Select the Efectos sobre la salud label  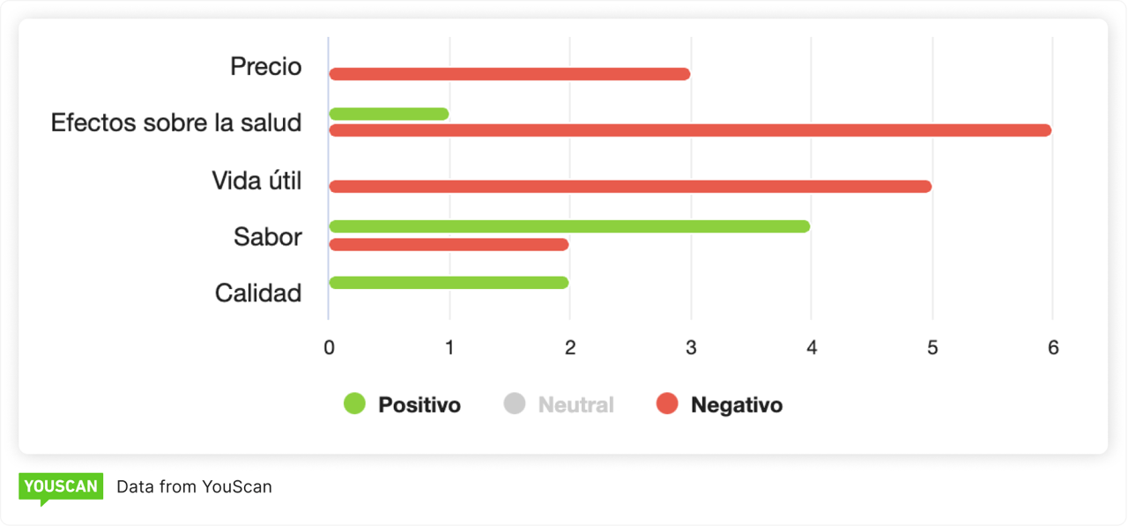click(x=176, y=122)
